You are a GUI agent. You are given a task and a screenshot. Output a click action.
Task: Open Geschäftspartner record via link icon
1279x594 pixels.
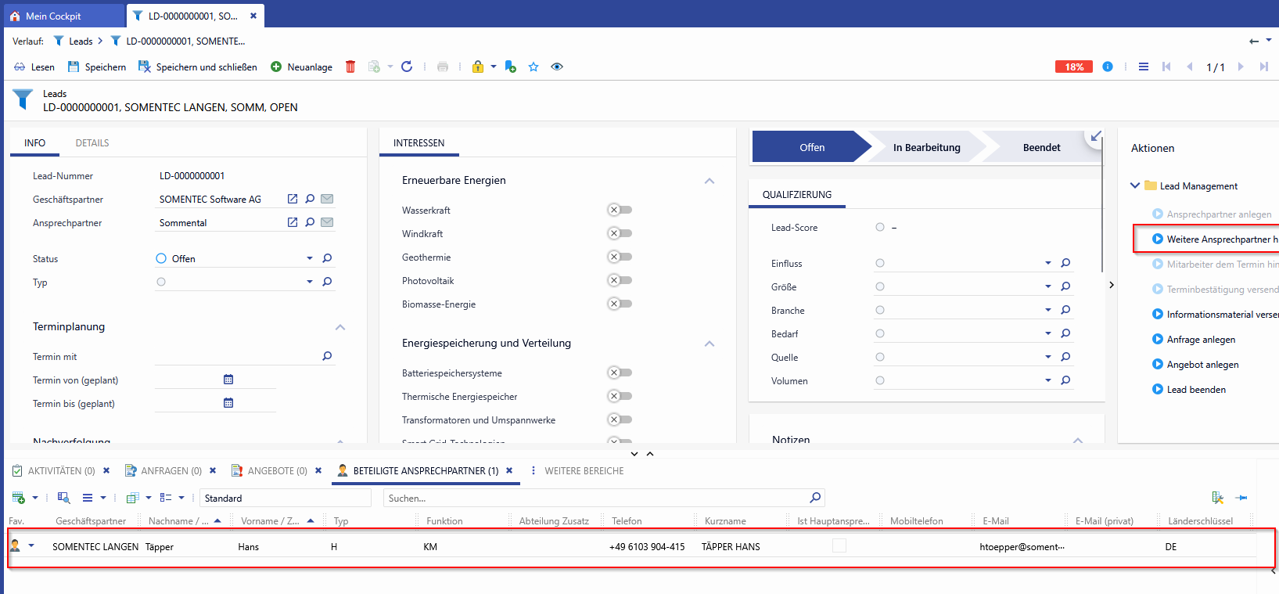click(293, 199)
